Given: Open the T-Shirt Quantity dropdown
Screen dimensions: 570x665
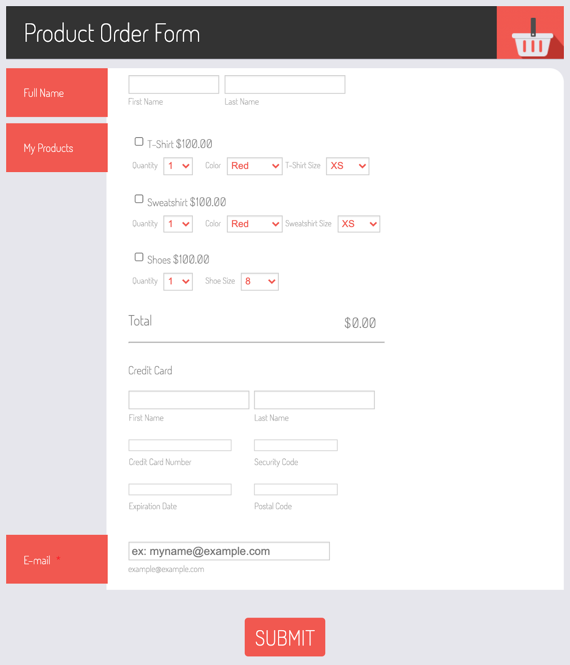Looking at the screenshot, I should tap(178, 166).
